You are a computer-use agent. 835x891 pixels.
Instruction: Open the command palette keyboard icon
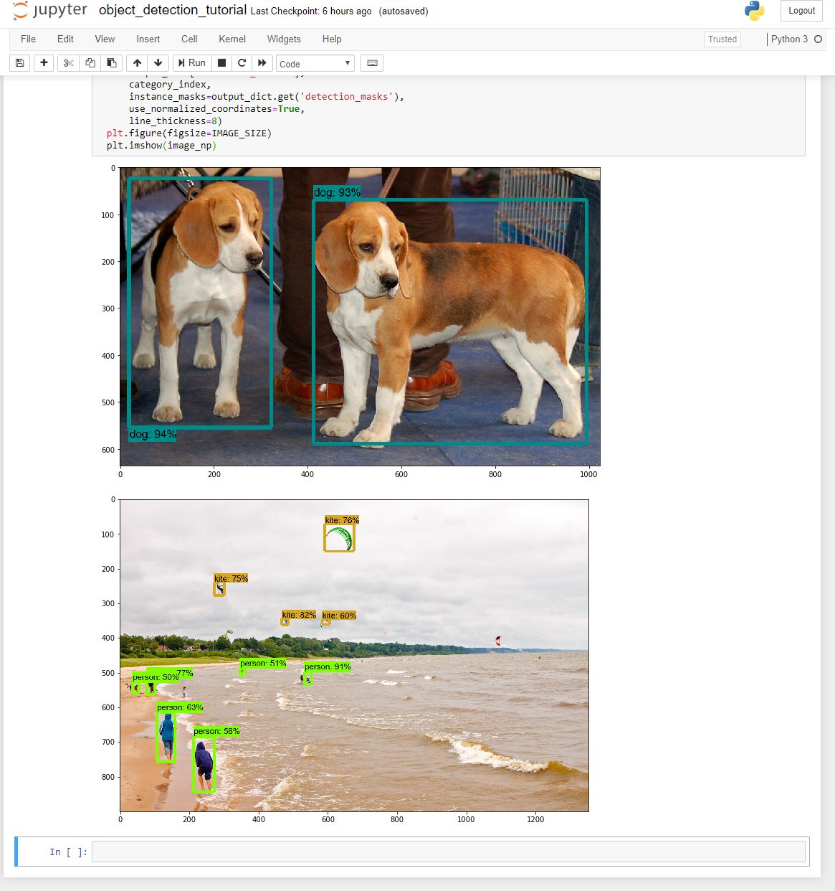click(372, 63)
